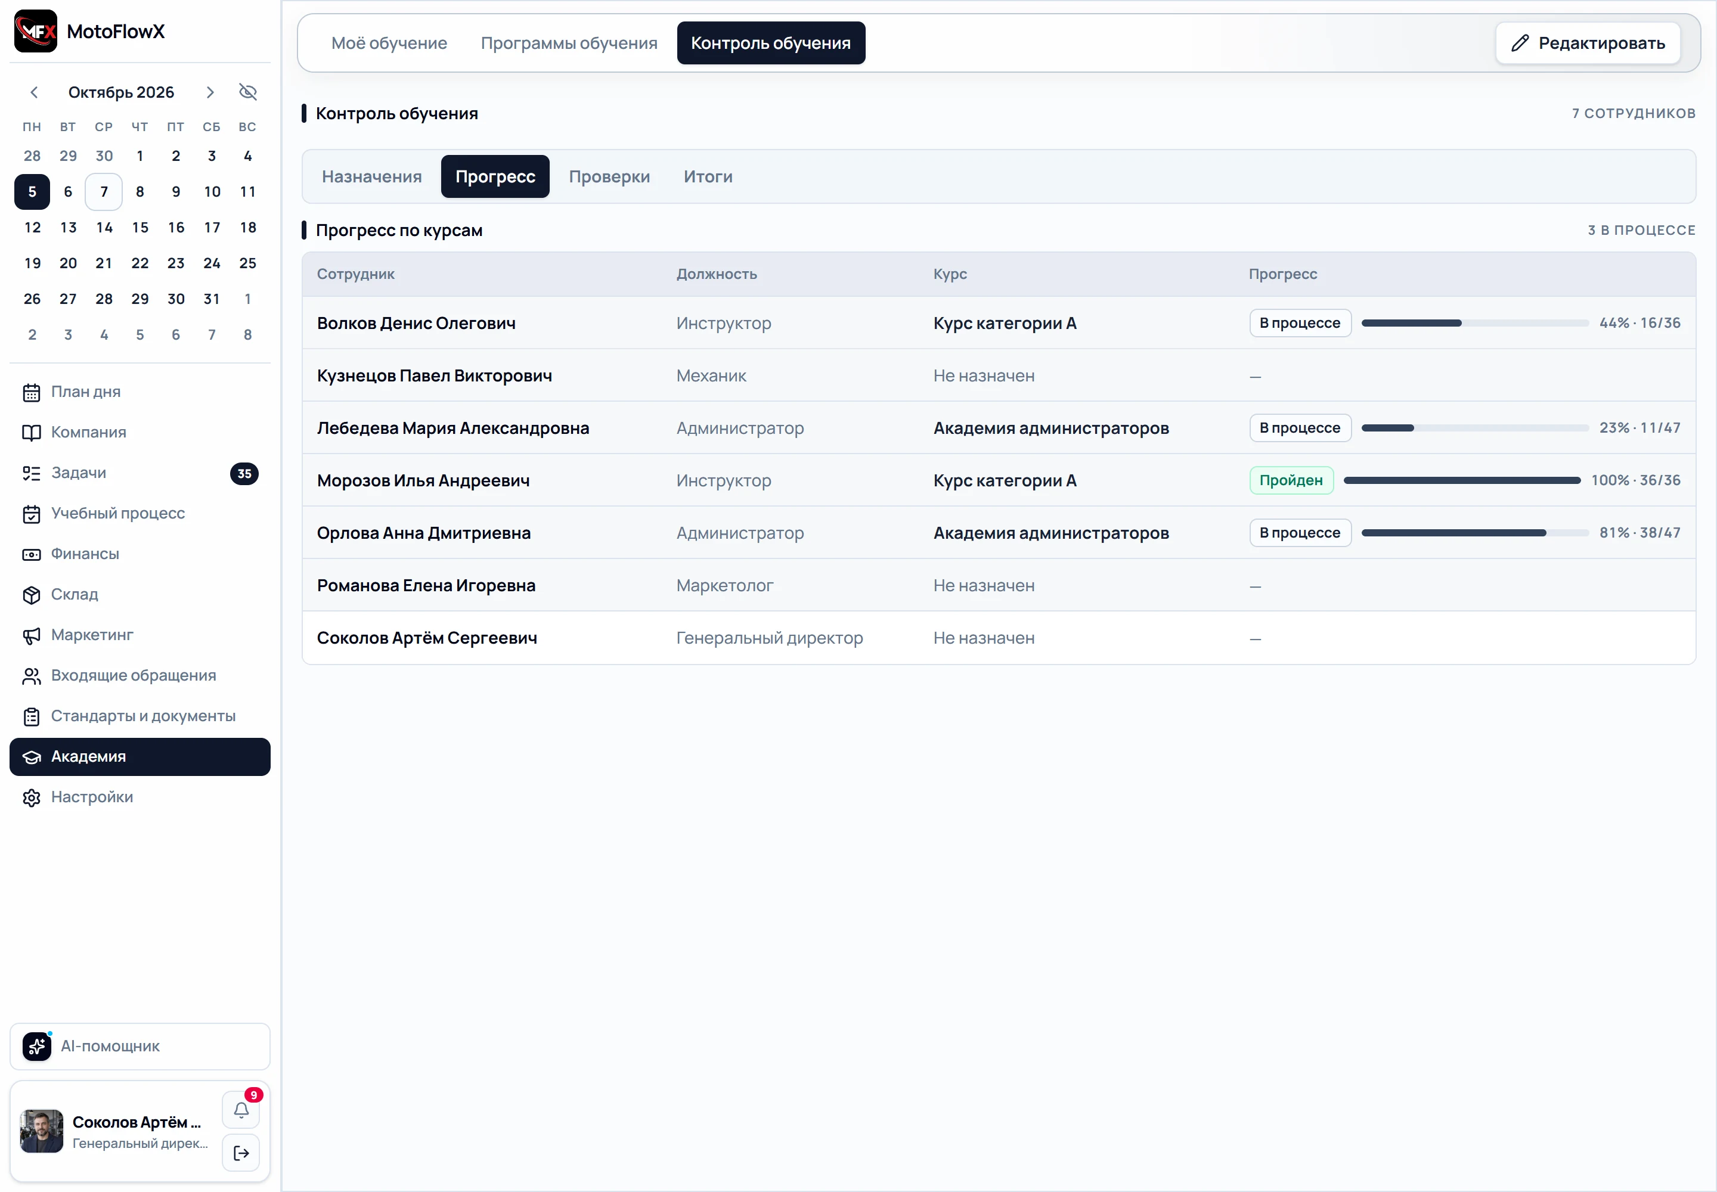Open the Маркетинг megaphone icon
Image resolution: width=1717 pixels, height=1192 pixels.
32,635
